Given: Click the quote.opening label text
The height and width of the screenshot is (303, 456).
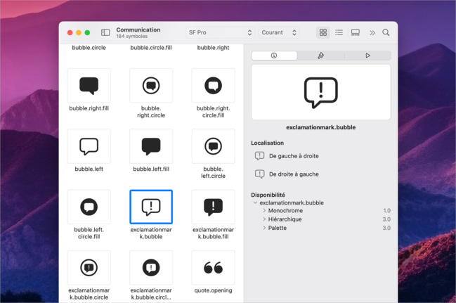Looking at the screenshot, I should [x=213, y=290].
